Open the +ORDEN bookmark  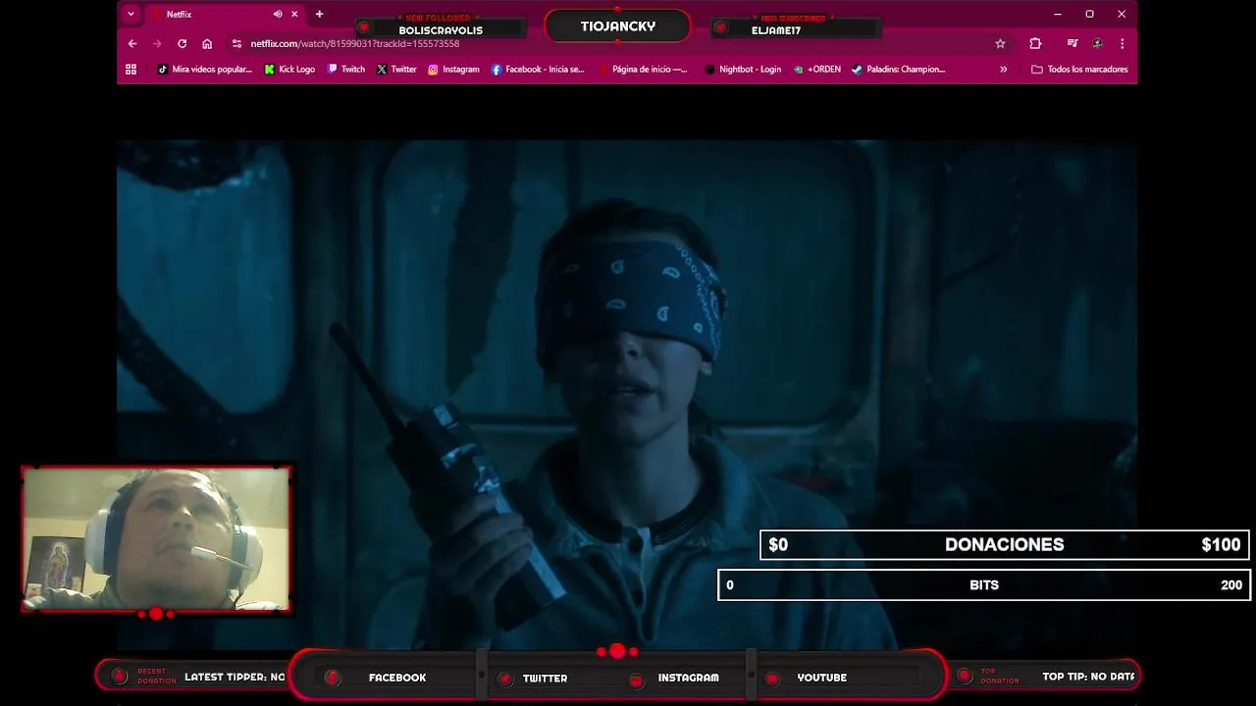pos(817,70)
